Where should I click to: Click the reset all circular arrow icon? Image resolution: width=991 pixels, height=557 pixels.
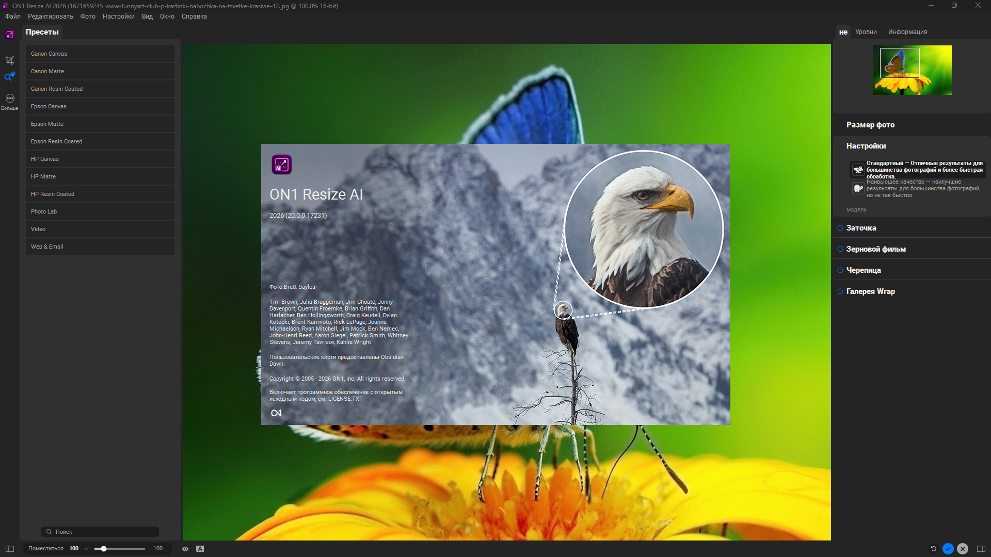coord(933,549)
